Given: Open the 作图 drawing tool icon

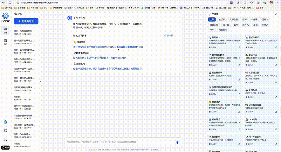Looking at the screenshot, I should 5,41.
